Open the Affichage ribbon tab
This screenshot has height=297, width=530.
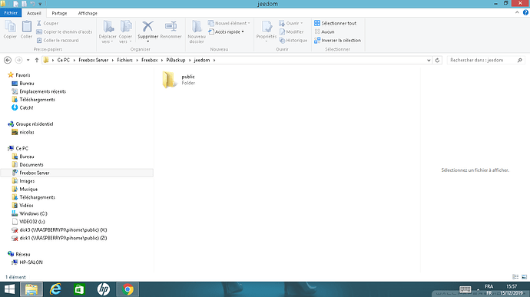click(88, 13)
